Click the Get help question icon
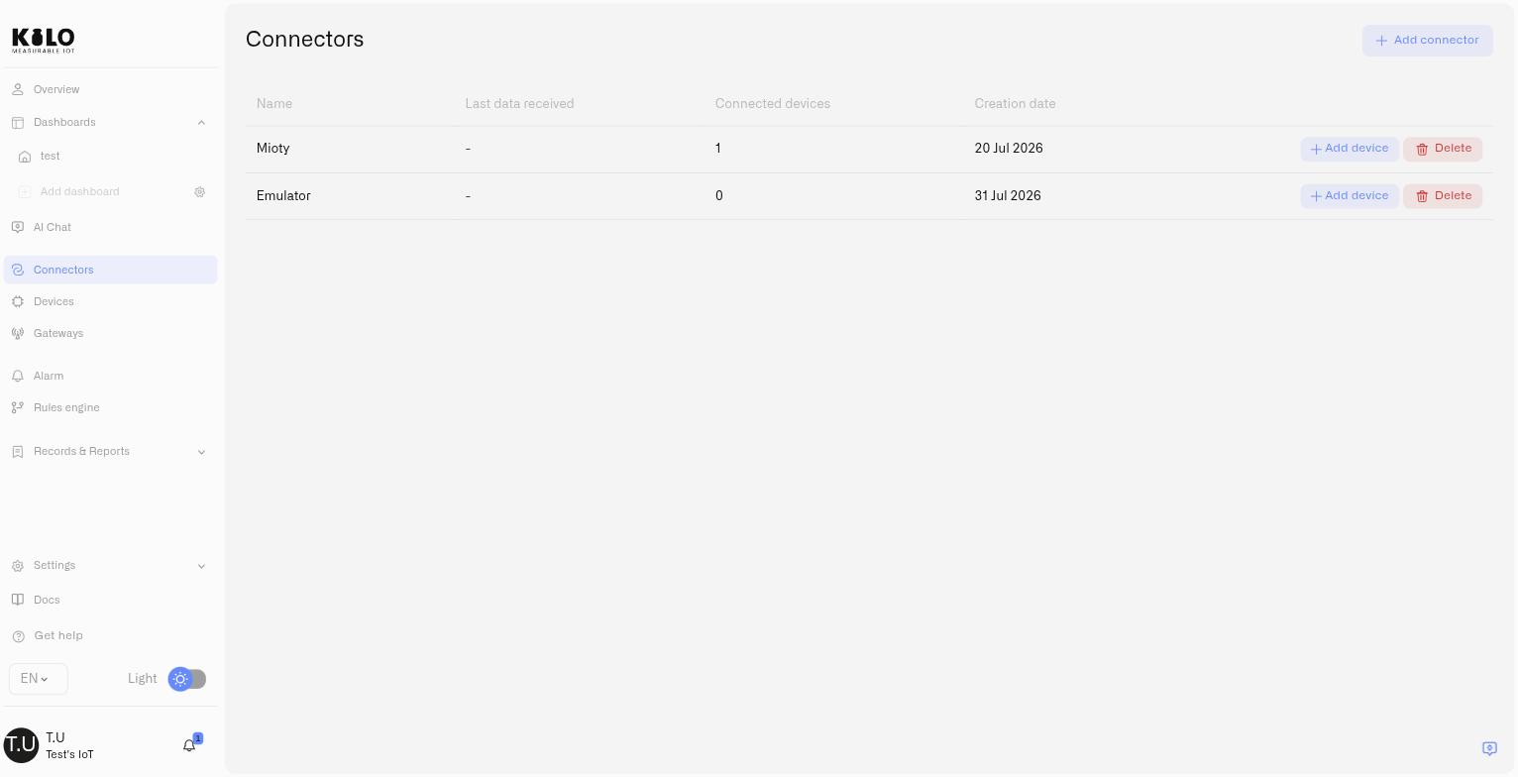Image resolution: width=1518 pixels, height=777 pixels. pyautogui.click(x=18, y=636)
